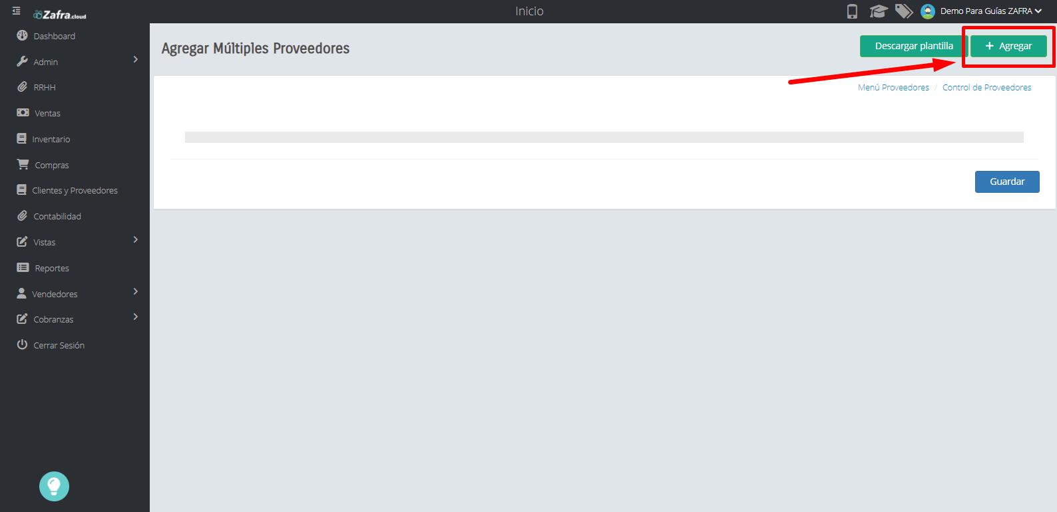Open Clientes y Proveedores section
The height and width of the screenshot is (512, 1057).
67,190
